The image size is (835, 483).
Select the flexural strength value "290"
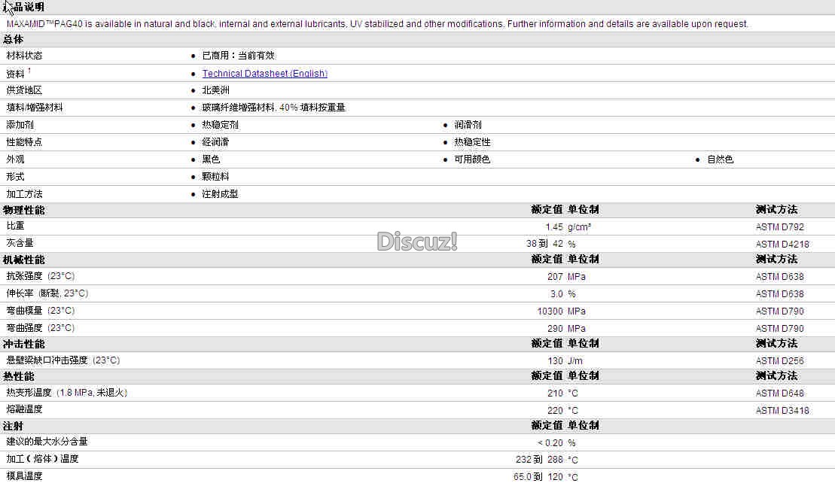pos(556,329)
